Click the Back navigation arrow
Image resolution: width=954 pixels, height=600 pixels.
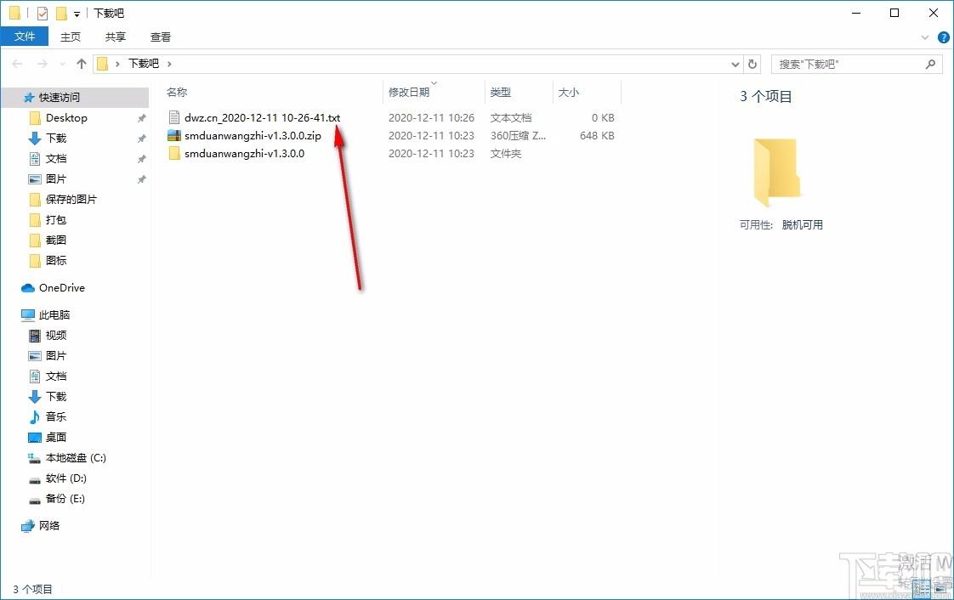[17, 64]
